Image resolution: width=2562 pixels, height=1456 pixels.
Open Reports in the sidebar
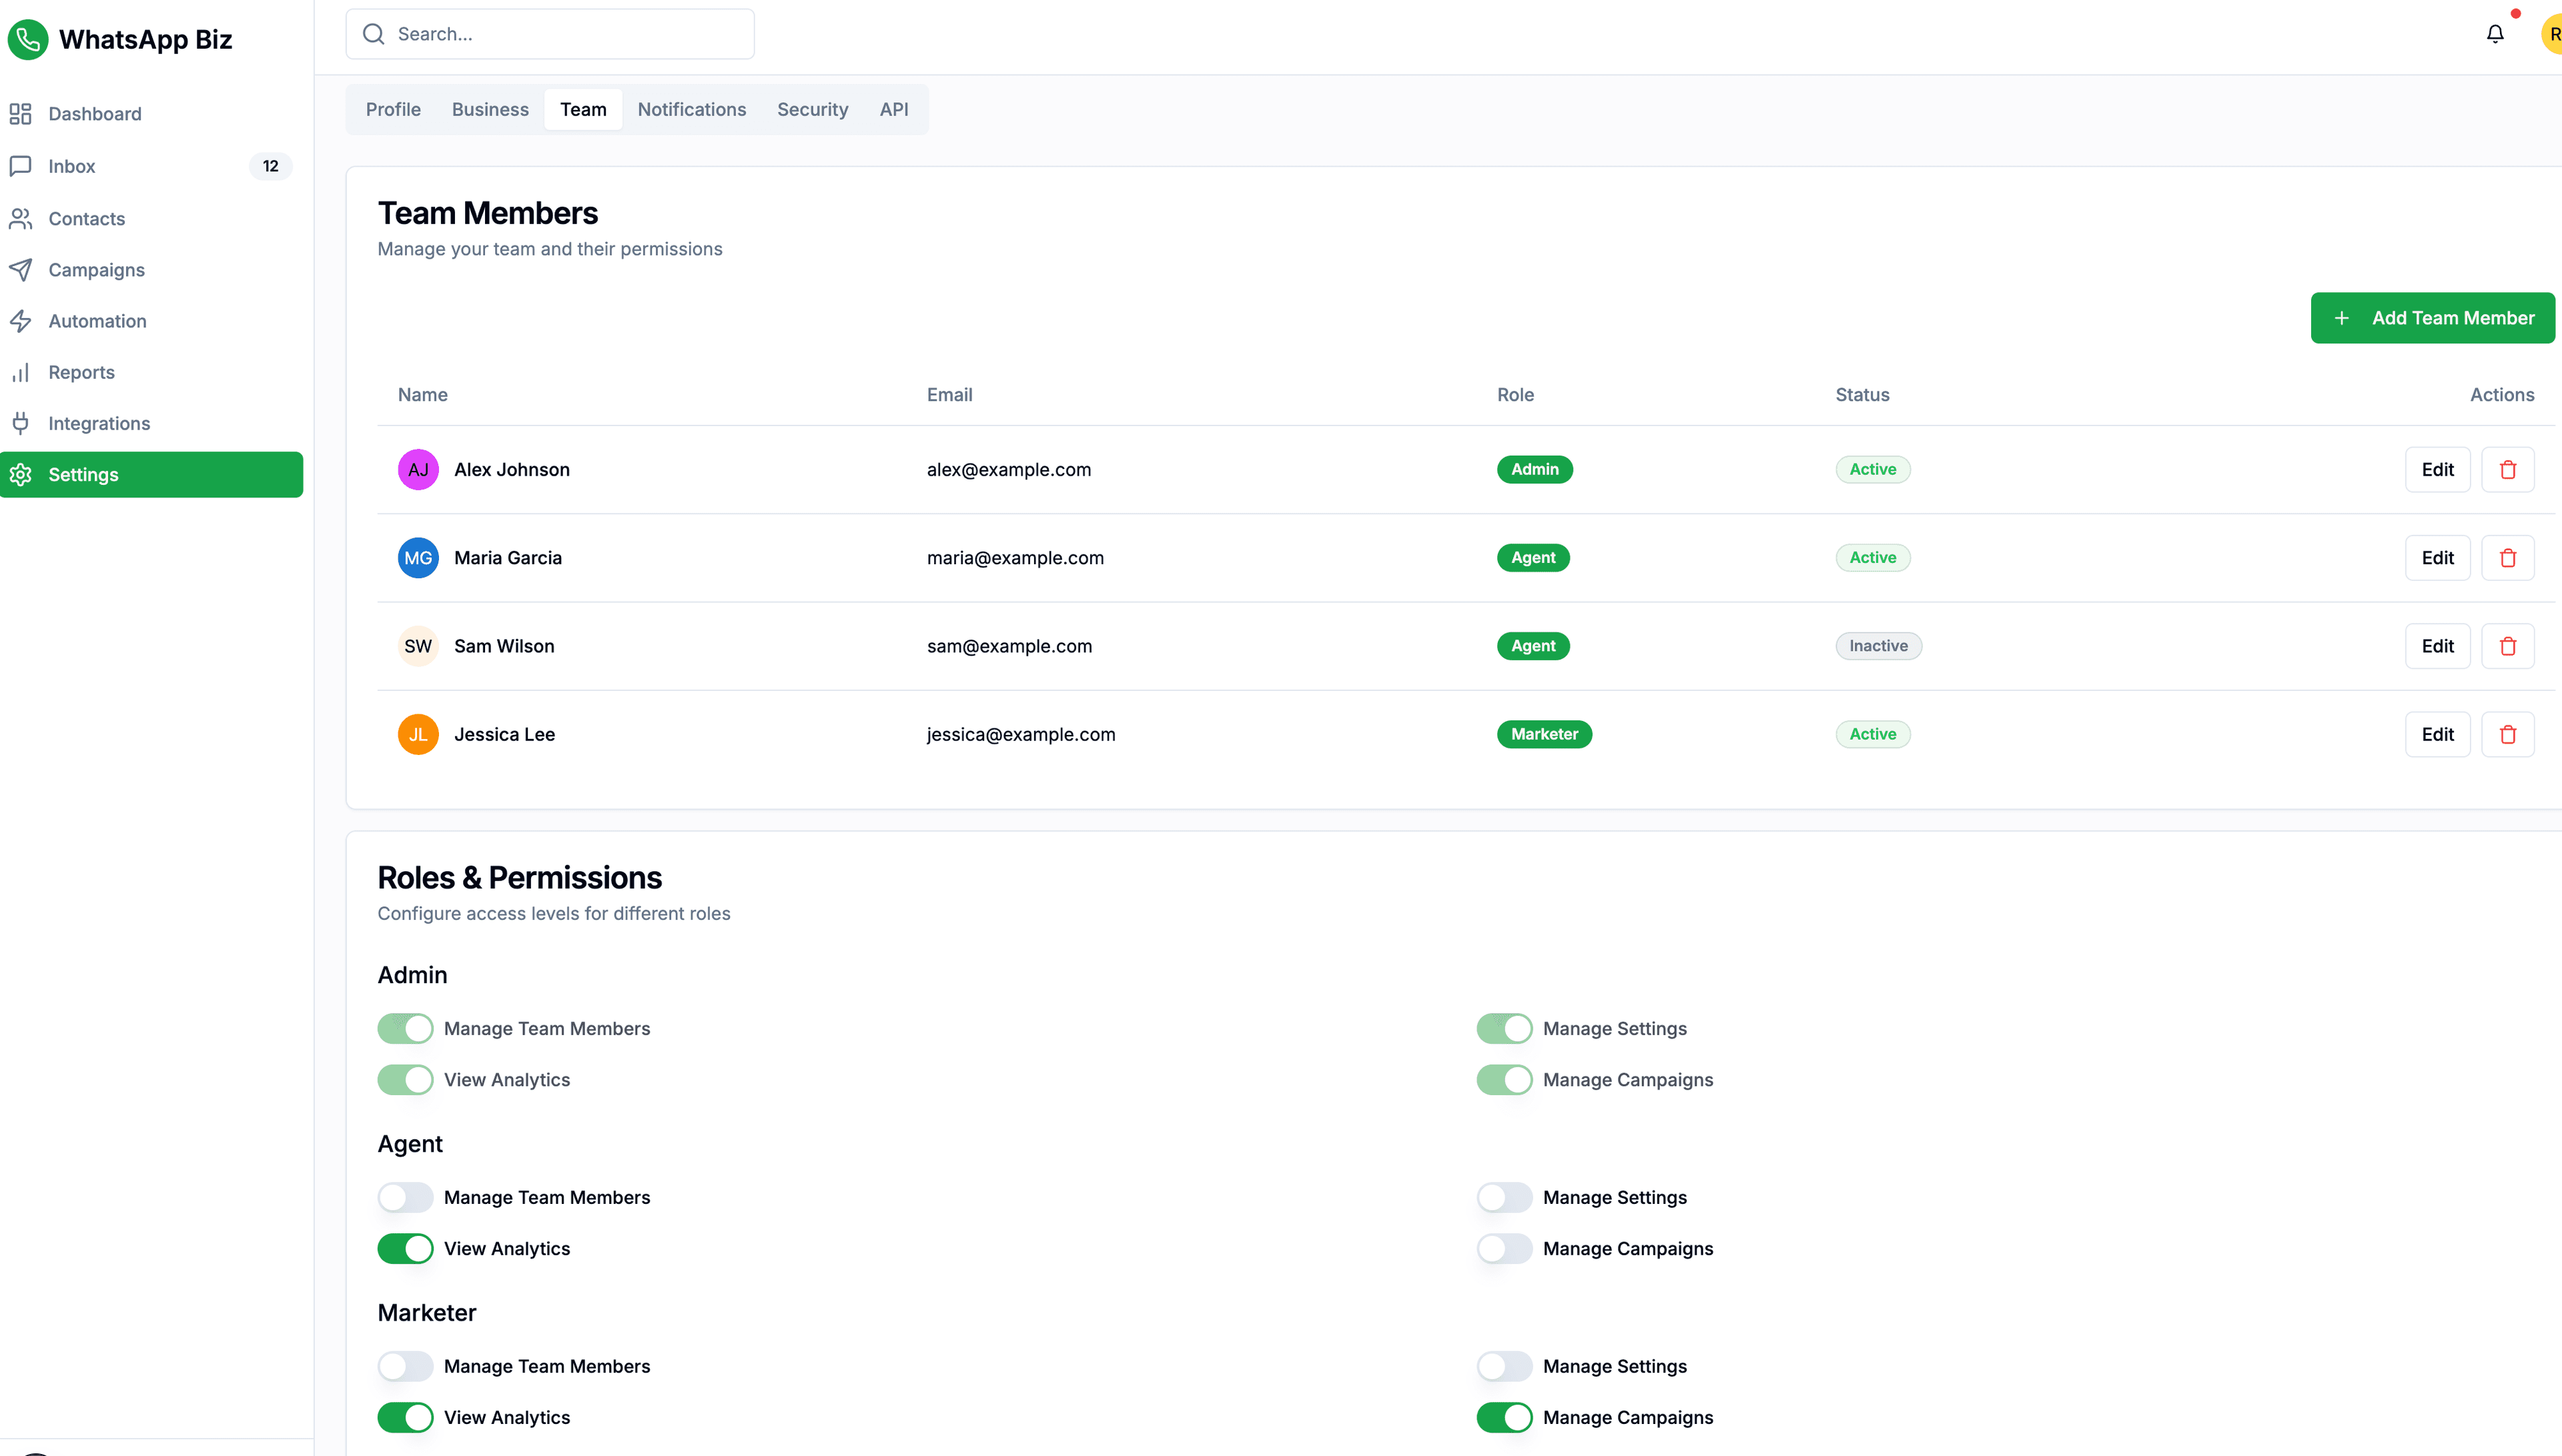click(152, 372)
